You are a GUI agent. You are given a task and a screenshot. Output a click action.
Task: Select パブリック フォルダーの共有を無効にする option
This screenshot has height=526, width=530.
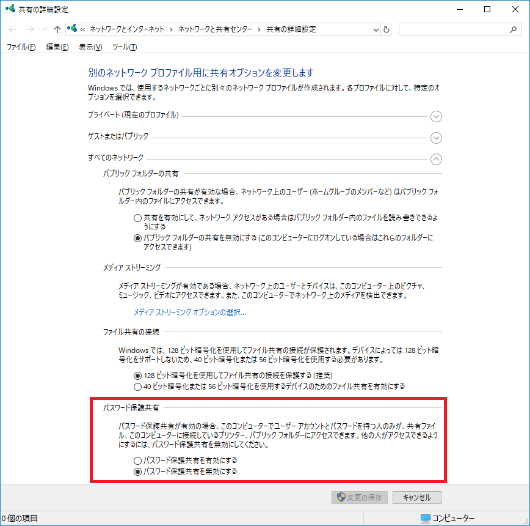pyautogui.click(x=137, y=239)
